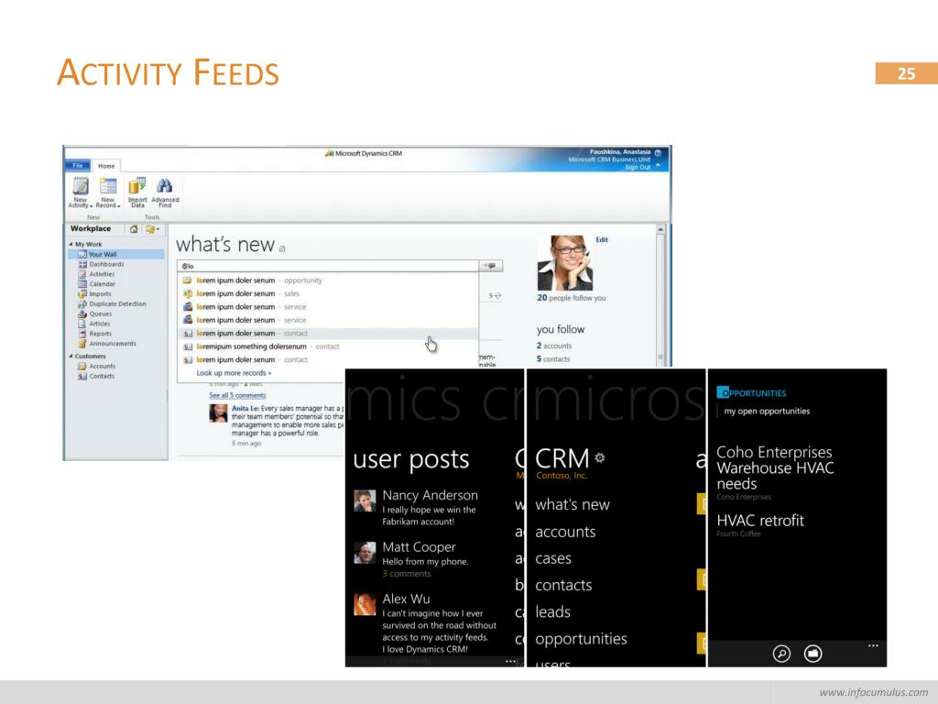Collapse the ribbon with the header arrow
This screenshot has width=938, height=704.
coord(658,166)
